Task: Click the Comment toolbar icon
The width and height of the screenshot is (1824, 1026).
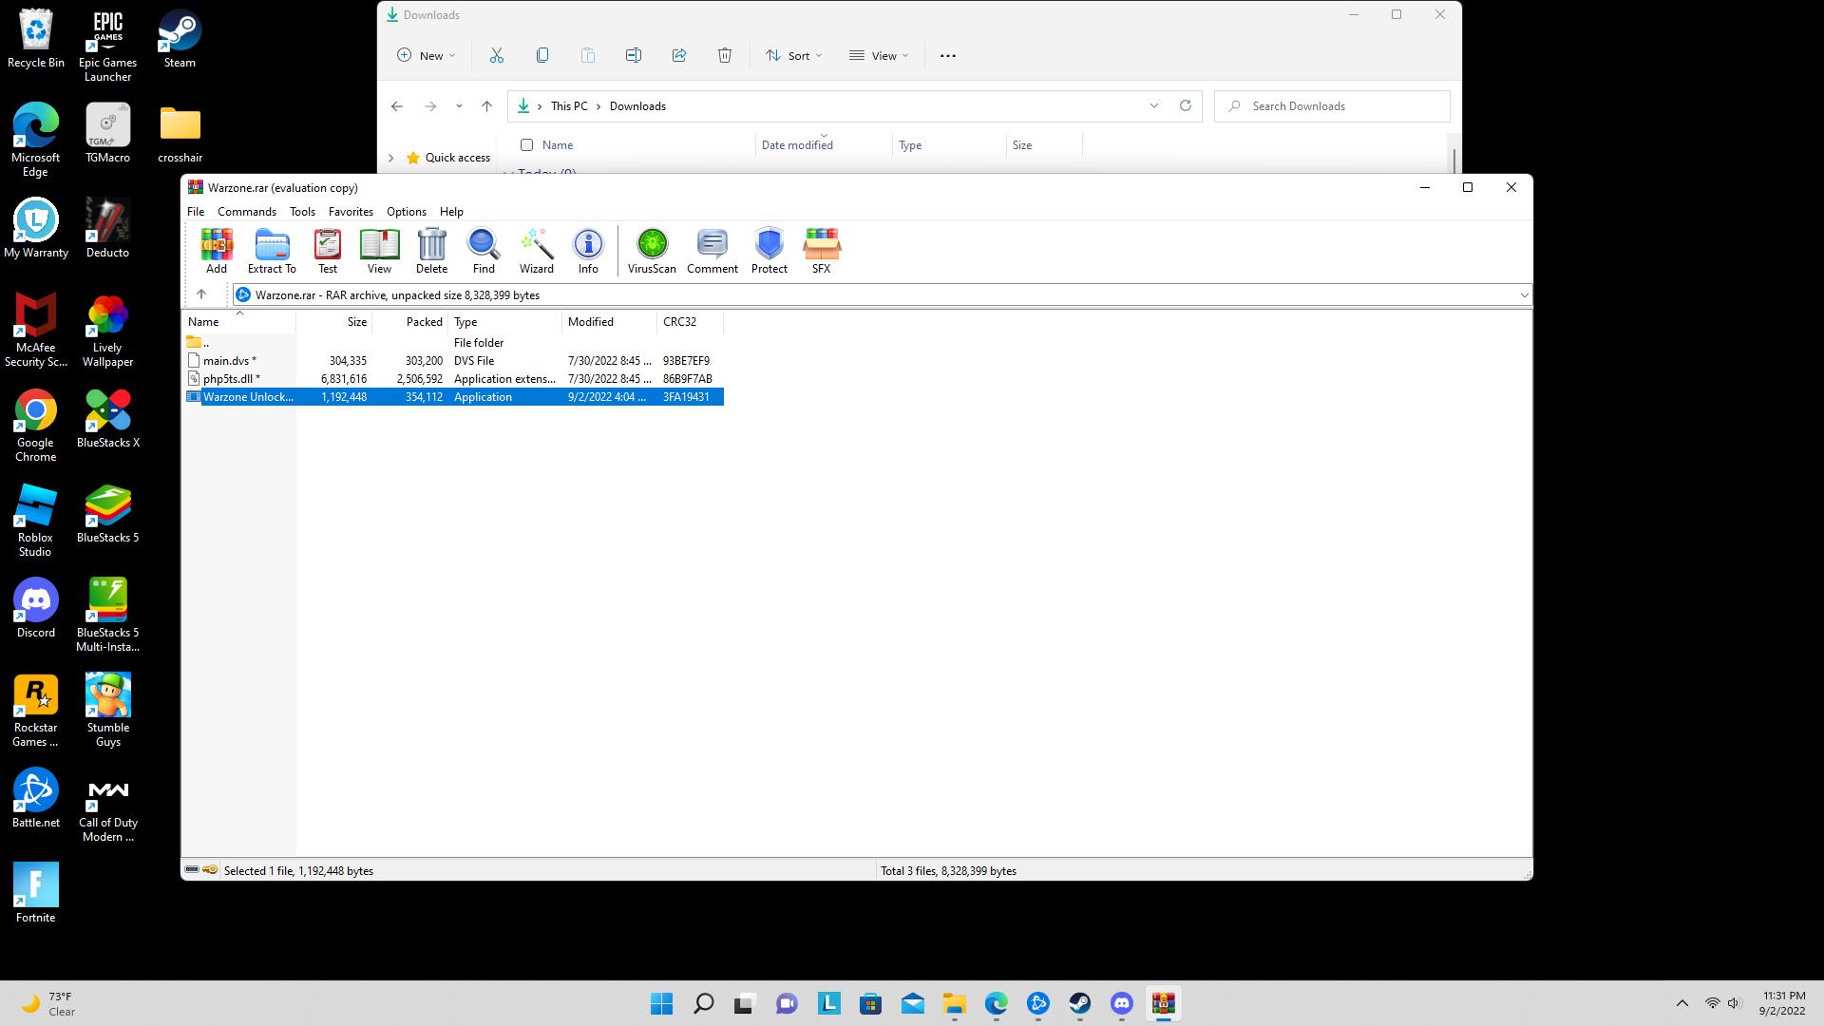Action: point(712,251)
